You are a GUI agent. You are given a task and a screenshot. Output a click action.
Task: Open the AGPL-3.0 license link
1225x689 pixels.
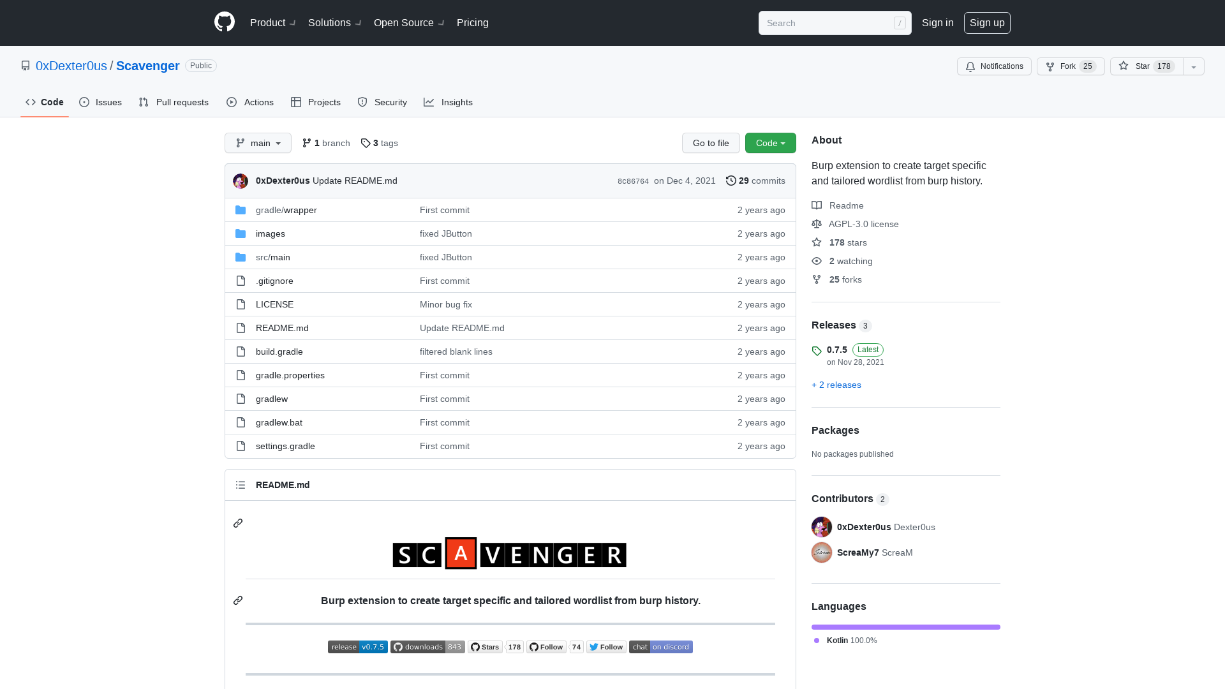[864, 224]
